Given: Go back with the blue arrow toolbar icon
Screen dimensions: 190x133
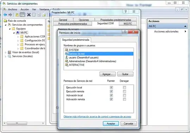Looking at the screenshot, I should 5,15.
